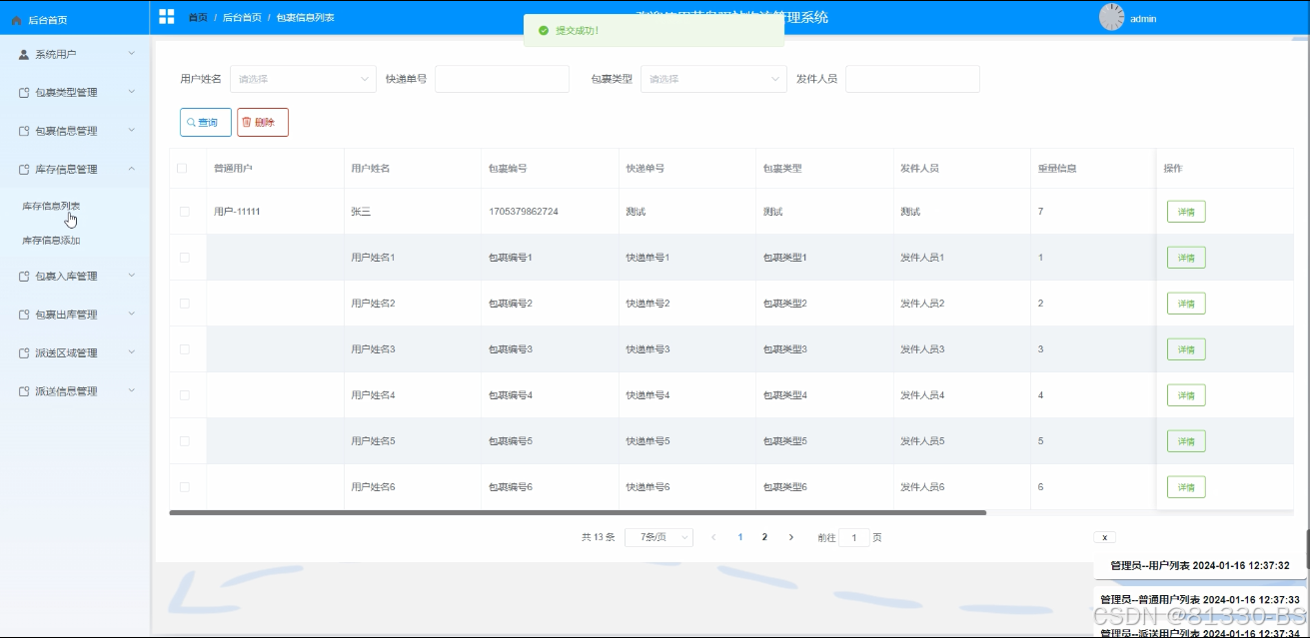The width and height of the screenshot is (1310, 638).
Task: Click the icon beside 库存信息管理
Action: 24,170
